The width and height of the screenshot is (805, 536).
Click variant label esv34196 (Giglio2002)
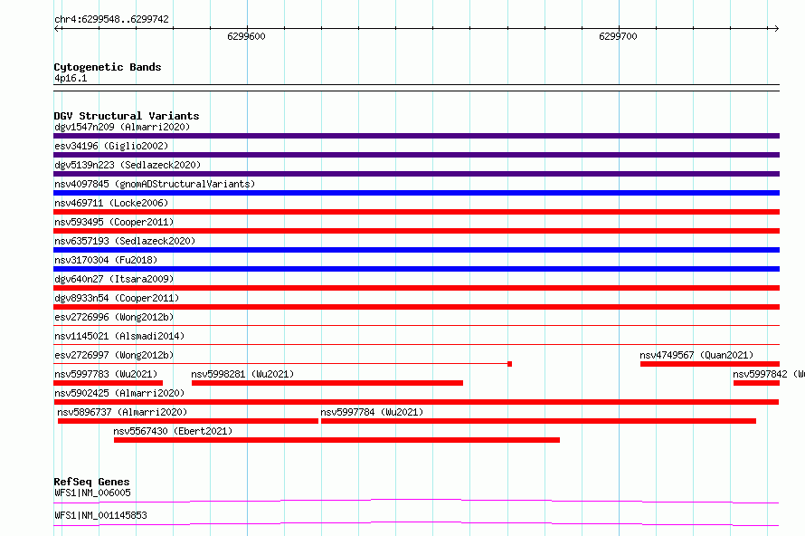[111, 146]
